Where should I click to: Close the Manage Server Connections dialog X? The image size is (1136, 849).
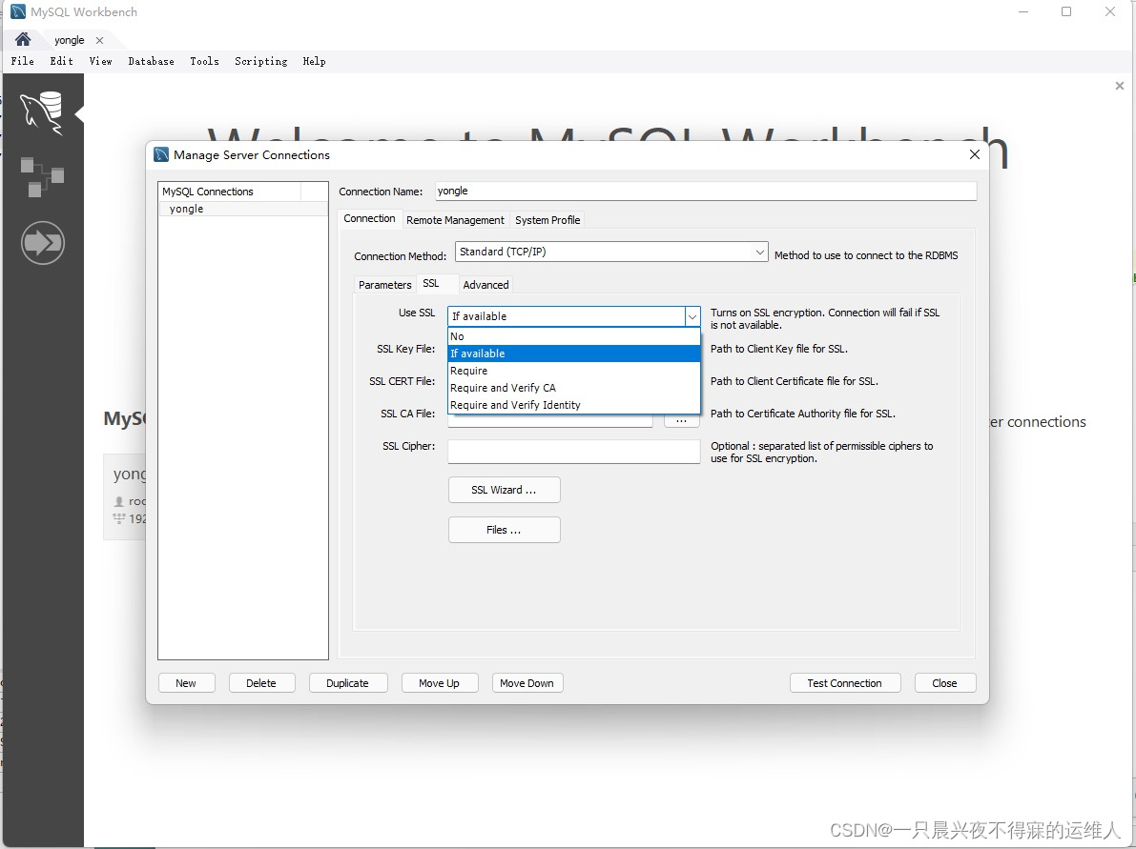[975, 154]
